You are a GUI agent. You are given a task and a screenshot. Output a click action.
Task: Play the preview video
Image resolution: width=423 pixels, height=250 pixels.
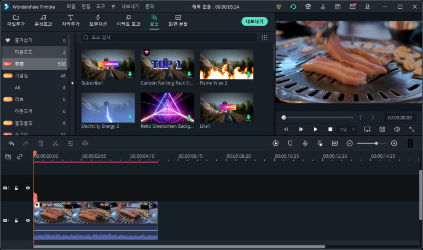[315, 129]
